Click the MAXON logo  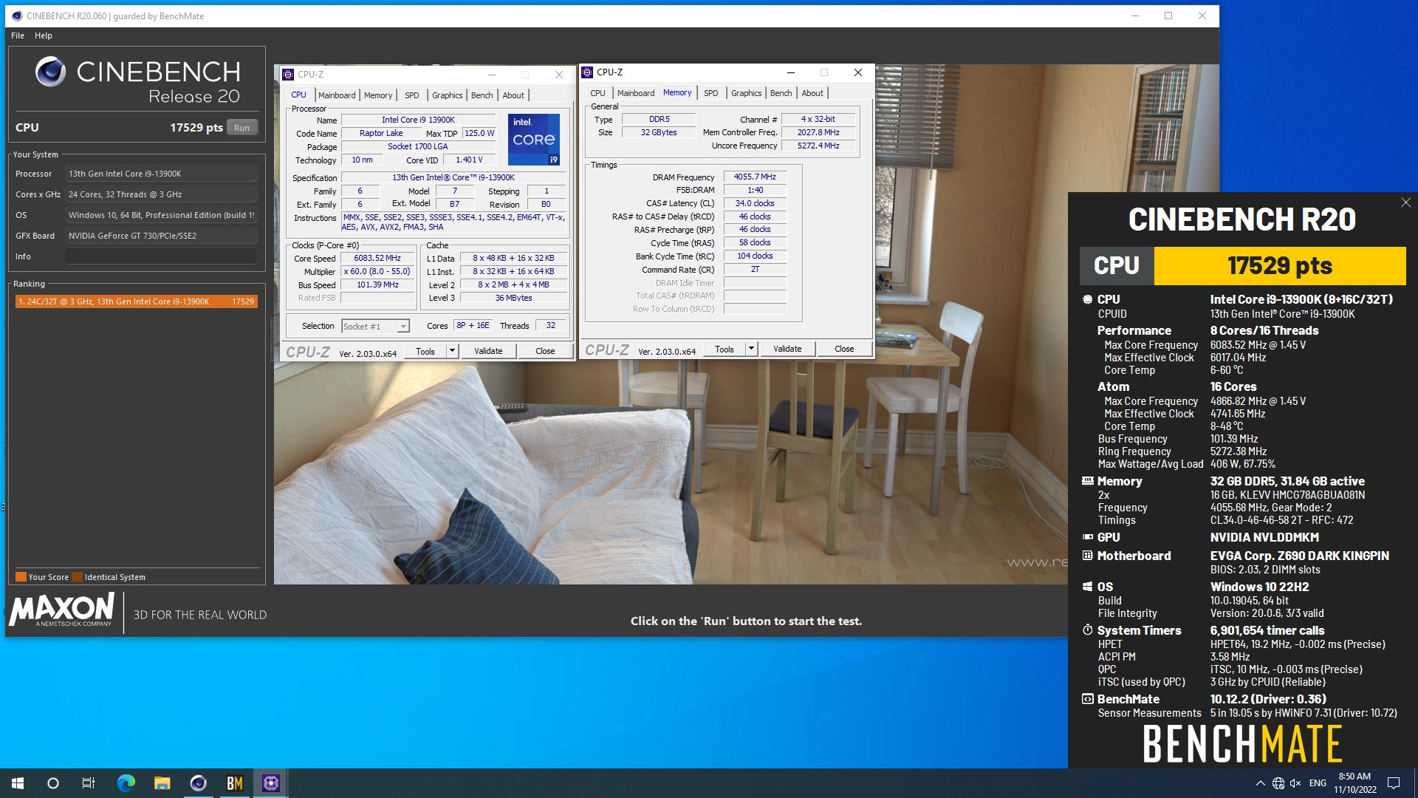[61, 610]
